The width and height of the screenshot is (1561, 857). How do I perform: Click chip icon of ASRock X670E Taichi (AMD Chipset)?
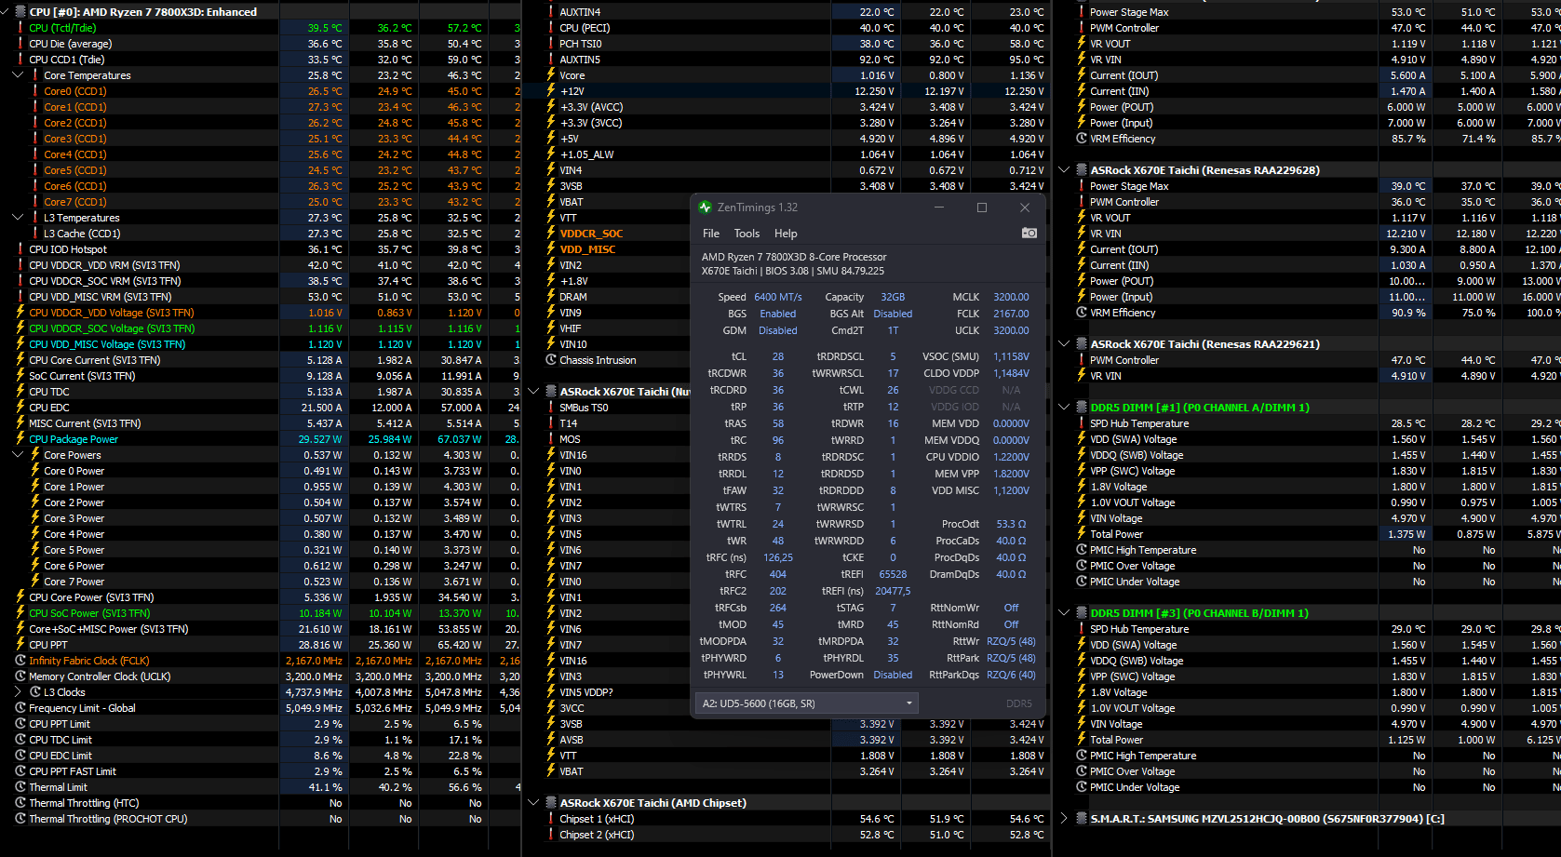pyautogui.click(x=551, y=803)
